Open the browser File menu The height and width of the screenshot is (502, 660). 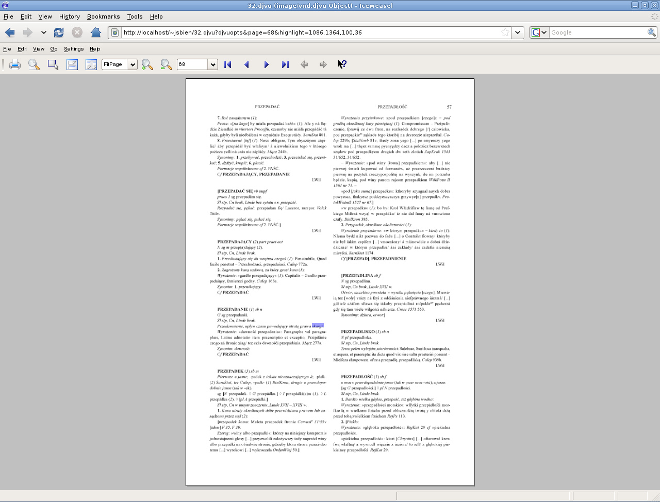(x=8, y=16)
